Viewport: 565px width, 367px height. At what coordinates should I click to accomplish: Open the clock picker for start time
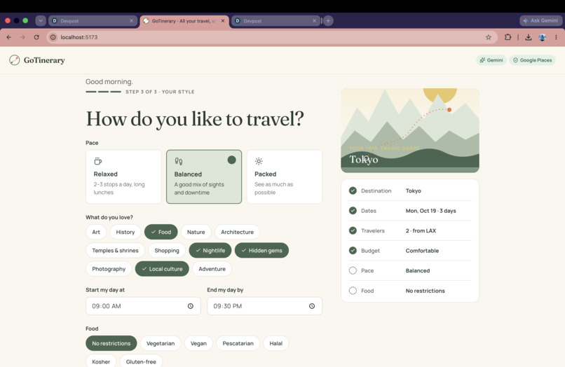pos(190,306)
